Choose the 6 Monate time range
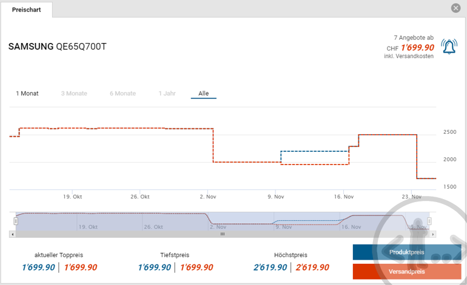This screenshot has width=467, height=285. tap(123, 93)
